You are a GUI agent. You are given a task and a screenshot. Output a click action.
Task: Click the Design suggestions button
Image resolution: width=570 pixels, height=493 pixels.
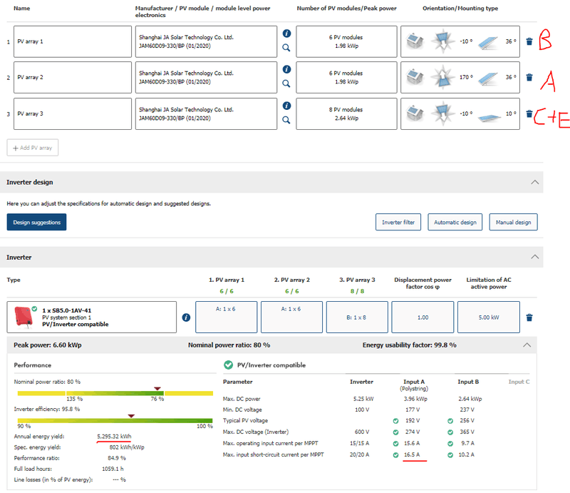[36, 223]
